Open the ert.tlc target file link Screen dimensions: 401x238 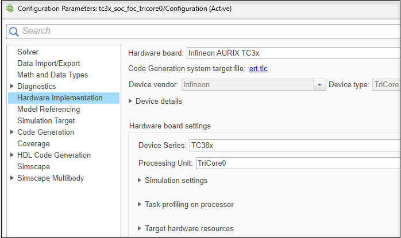(x=258, y=69)
